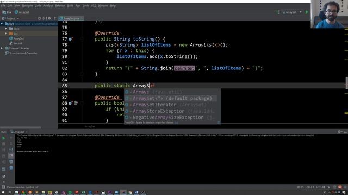Open the VCS menu
This screenshot has width=348, height=195.
(x=94, y=6)
